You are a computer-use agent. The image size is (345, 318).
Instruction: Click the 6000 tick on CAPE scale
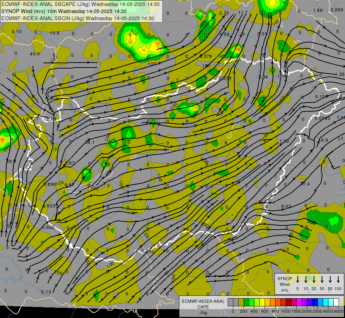point(339,311)
